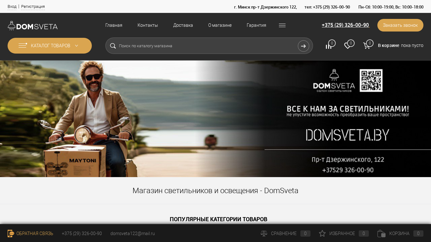Click the Регистрация link
431x242 pixels.
click(33, 7)
